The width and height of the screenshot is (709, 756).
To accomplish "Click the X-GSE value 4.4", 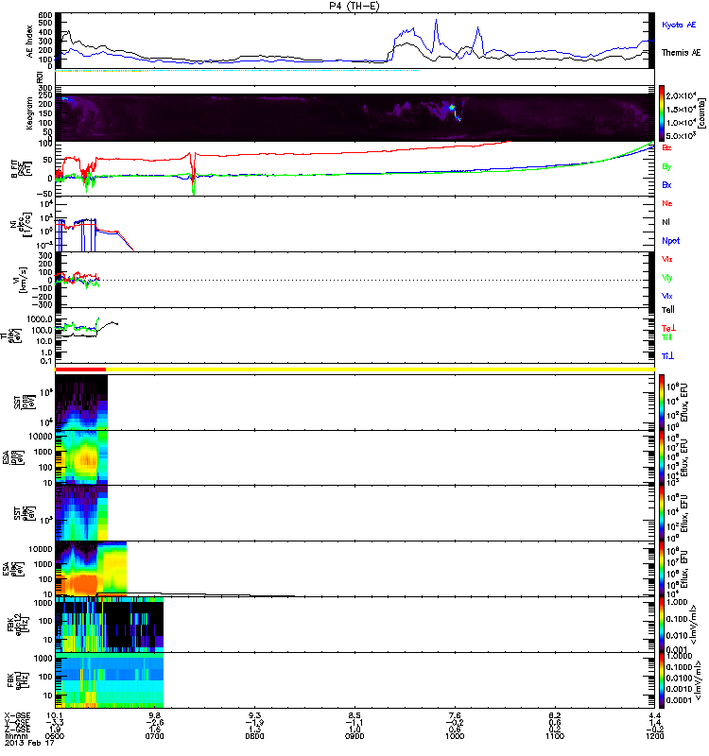I will pos(654,715).
